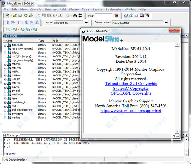This screenshot has width=191, height=164.
Task: Open the ColumnLayout AllColumns dropdown
Action: [x=166, y=23]
